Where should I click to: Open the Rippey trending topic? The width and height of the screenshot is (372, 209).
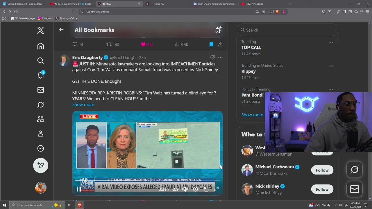[x=248, y=71]
